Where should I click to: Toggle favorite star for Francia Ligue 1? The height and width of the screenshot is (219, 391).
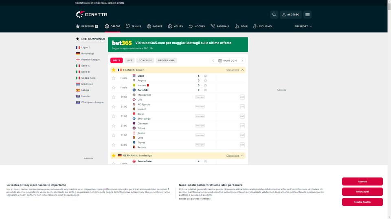[114, 70]
